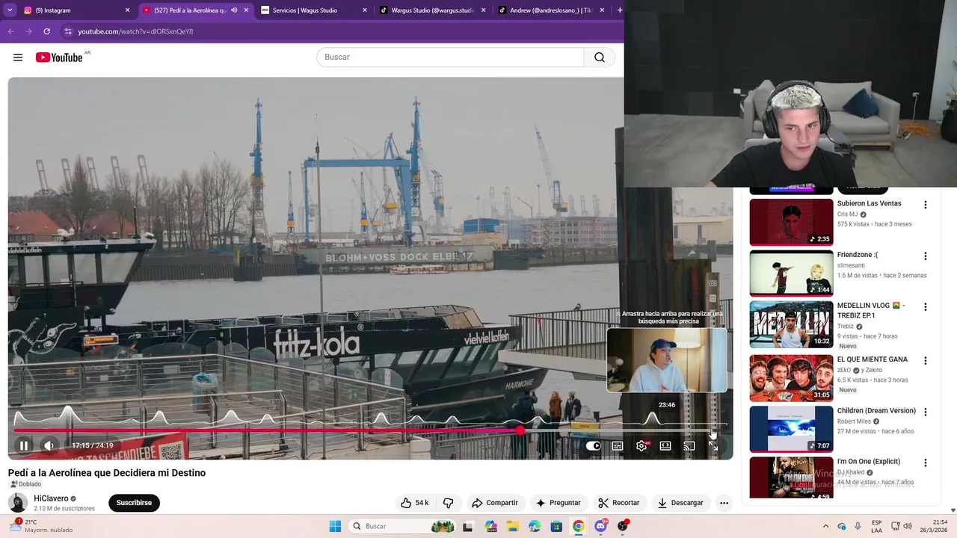Open options for Subieron Las Ventas

pyautogui.click(x=925, y=205)
